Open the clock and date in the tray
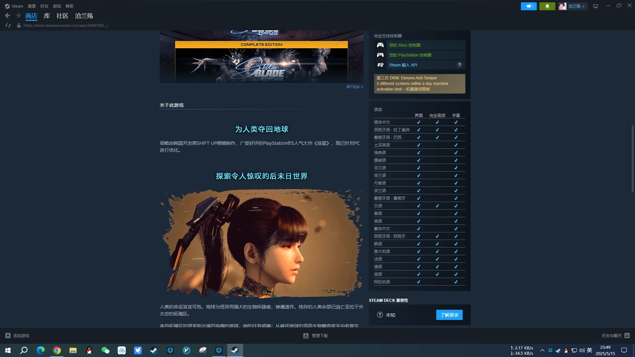This screenshot has width=635, height=357. (x=605, y=350)
